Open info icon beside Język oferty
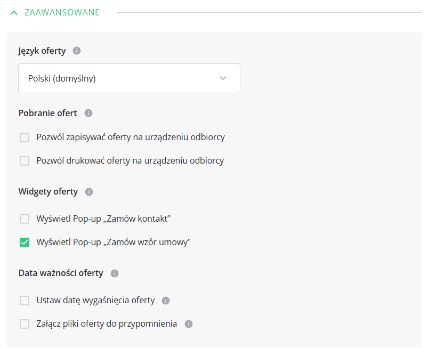Screen dimensions: 429x348 (77, 51)
